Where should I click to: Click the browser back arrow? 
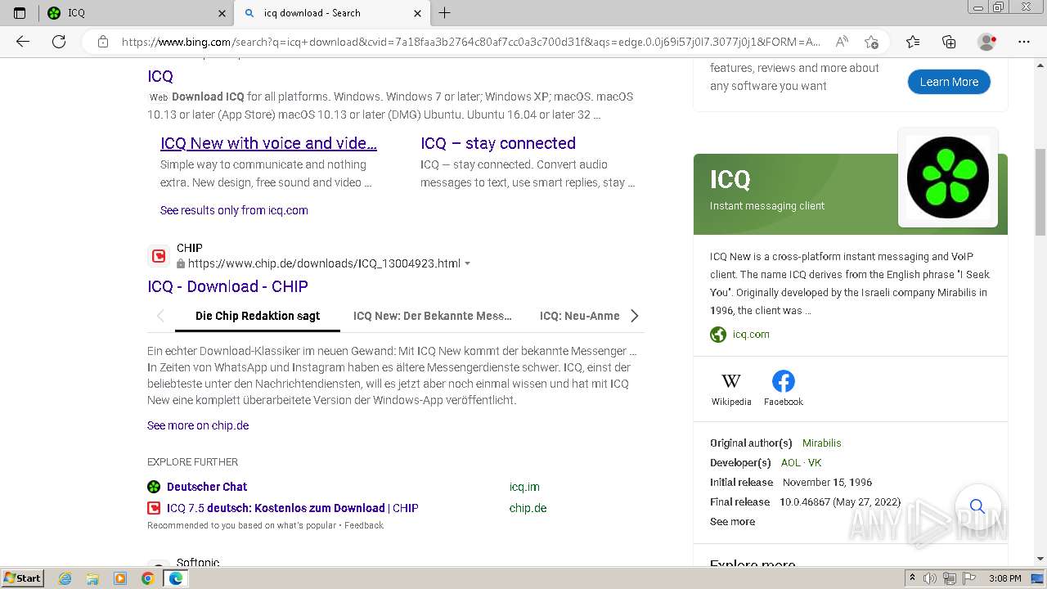tap(23, 42)
